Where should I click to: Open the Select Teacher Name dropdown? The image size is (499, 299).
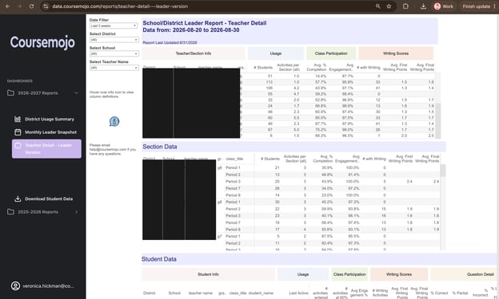point(114,68)
